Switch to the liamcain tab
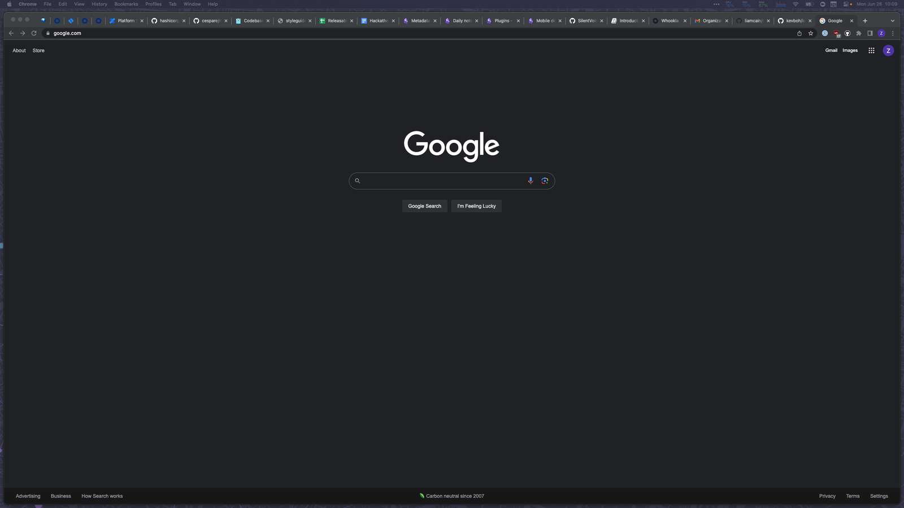The image size is (904, 508). point(753,21)
